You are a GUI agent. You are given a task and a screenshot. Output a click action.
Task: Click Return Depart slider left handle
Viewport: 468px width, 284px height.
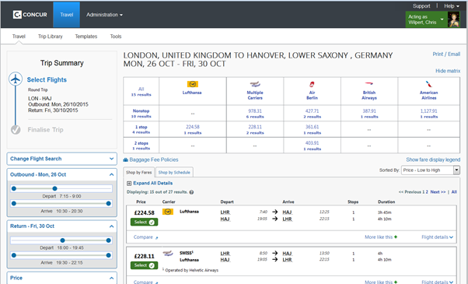[62, 240]
